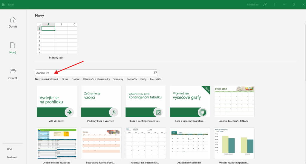Select the Rozpočty suggested search
Viewport: 306px width, 164px height.
[x=132, y=79]
